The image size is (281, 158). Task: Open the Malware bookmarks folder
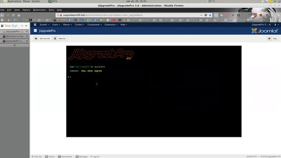tap(145, 20)
